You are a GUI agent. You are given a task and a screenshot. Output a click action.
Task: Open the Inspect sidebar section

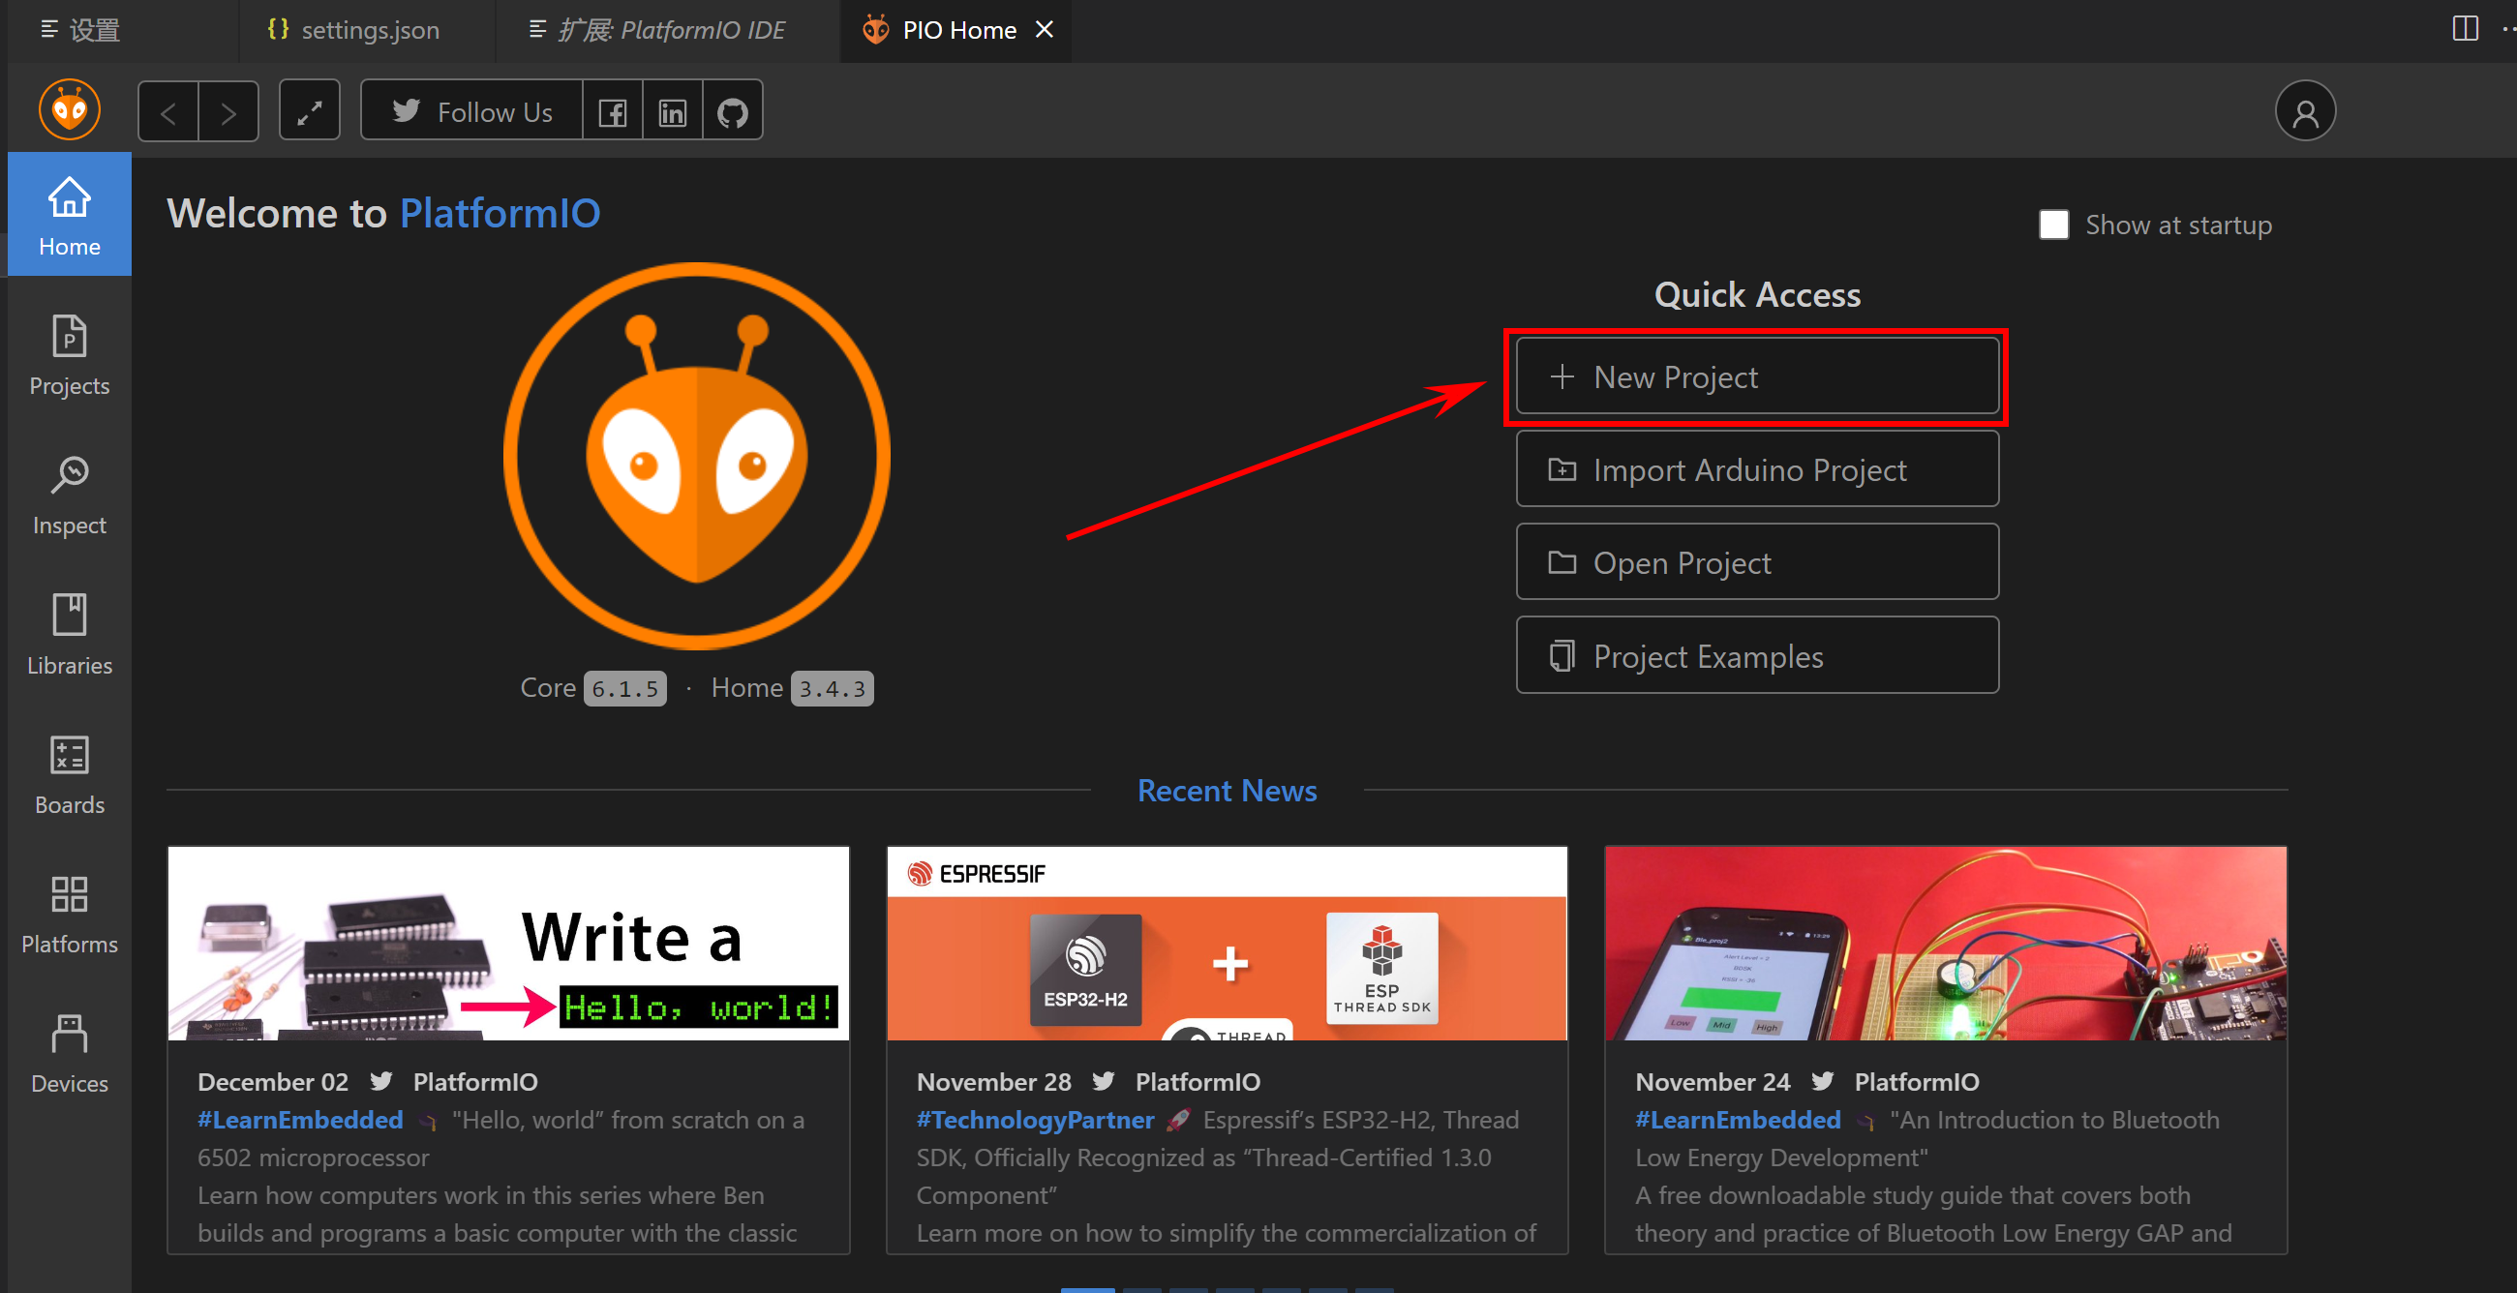[x=70, y=496]
